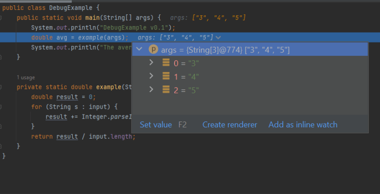The image size is (380, 194).
Task: Click the example call on the highlighted line
Action: [89, 38]
